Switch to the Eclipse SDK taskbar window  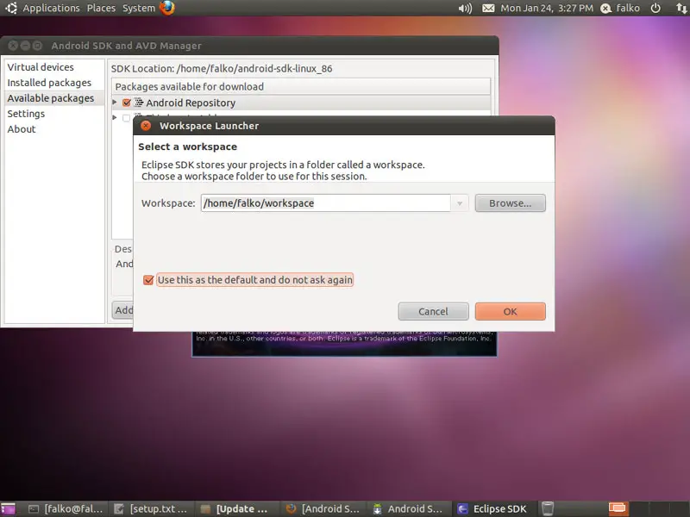tap(494, 508)
